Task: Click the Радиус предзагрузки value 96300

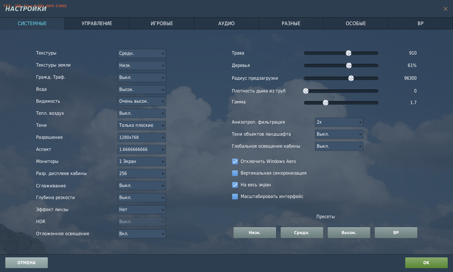Action: [410, 78]
